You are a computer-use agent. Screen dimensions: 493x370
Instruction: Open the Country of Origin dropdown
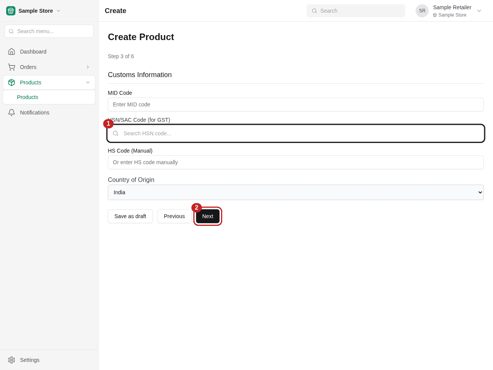click(296, 192)
